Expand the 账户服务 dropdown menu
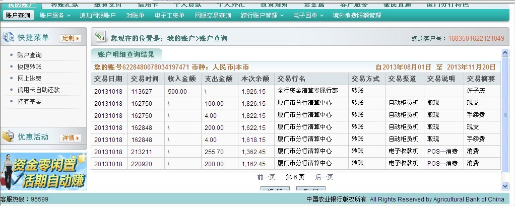 click(55, 16)
